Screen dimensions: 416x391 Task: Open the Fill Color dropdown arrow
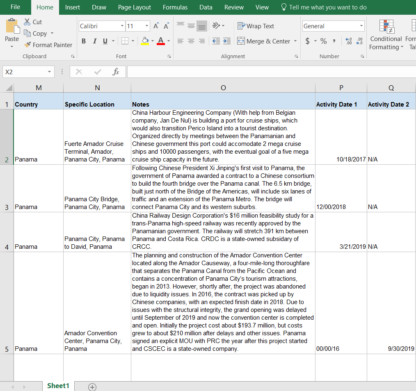pyautogui.click(x=153, y=41)
